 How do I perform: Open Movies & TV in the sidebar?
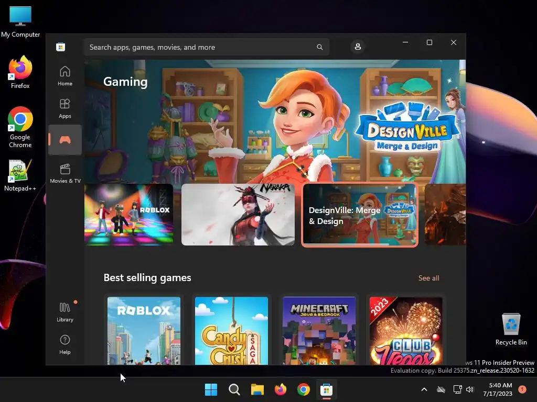tap(65, 173)
